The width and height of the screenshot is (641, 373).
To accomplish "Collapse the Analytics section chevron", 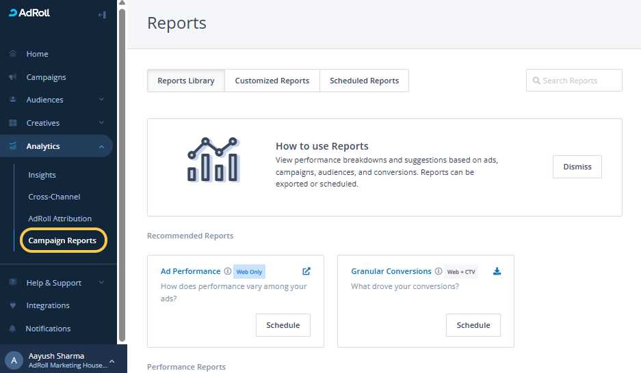I will click(x=101, y=146).
